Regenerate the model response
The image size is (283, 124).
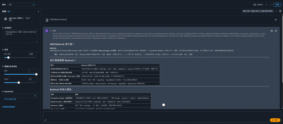coord(276,31)
